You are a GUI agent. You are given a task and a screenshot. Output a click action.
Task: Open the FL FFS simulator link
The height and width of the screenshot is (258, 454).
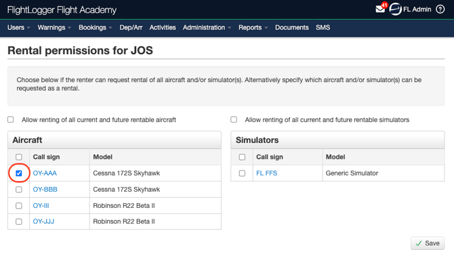tap(267, 173)
